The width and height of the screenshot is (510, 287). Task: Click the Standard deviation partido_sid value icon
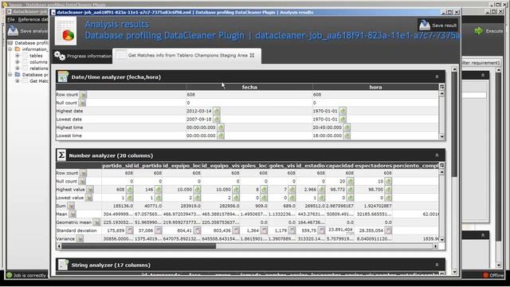pos(130,230)
